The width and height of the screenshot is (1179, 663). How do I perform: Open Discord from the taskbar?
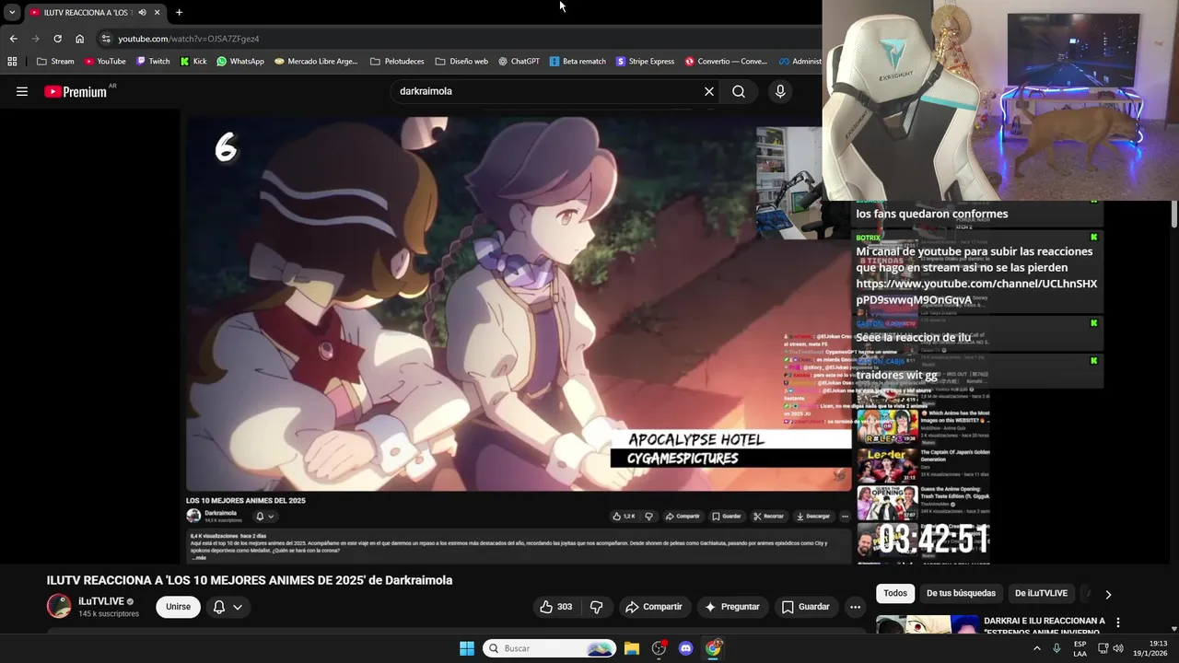[x=685, y=648]
